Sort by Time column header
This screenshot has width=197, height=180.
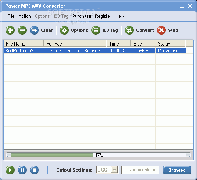pyautogui.click(x=119, y=44)
